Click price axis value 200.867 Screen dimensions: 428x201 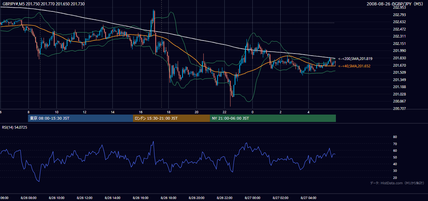point(400,101)
